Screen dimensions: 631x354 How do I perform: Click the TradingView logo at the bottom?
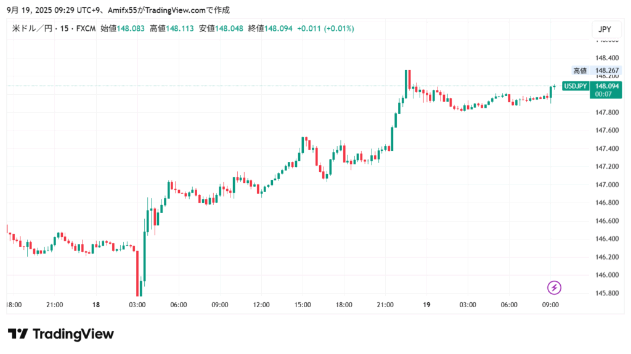61,334
